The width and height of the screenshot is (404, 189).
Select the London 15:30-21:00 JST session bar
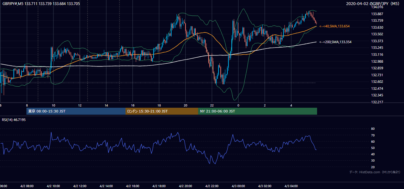(162, 111)
